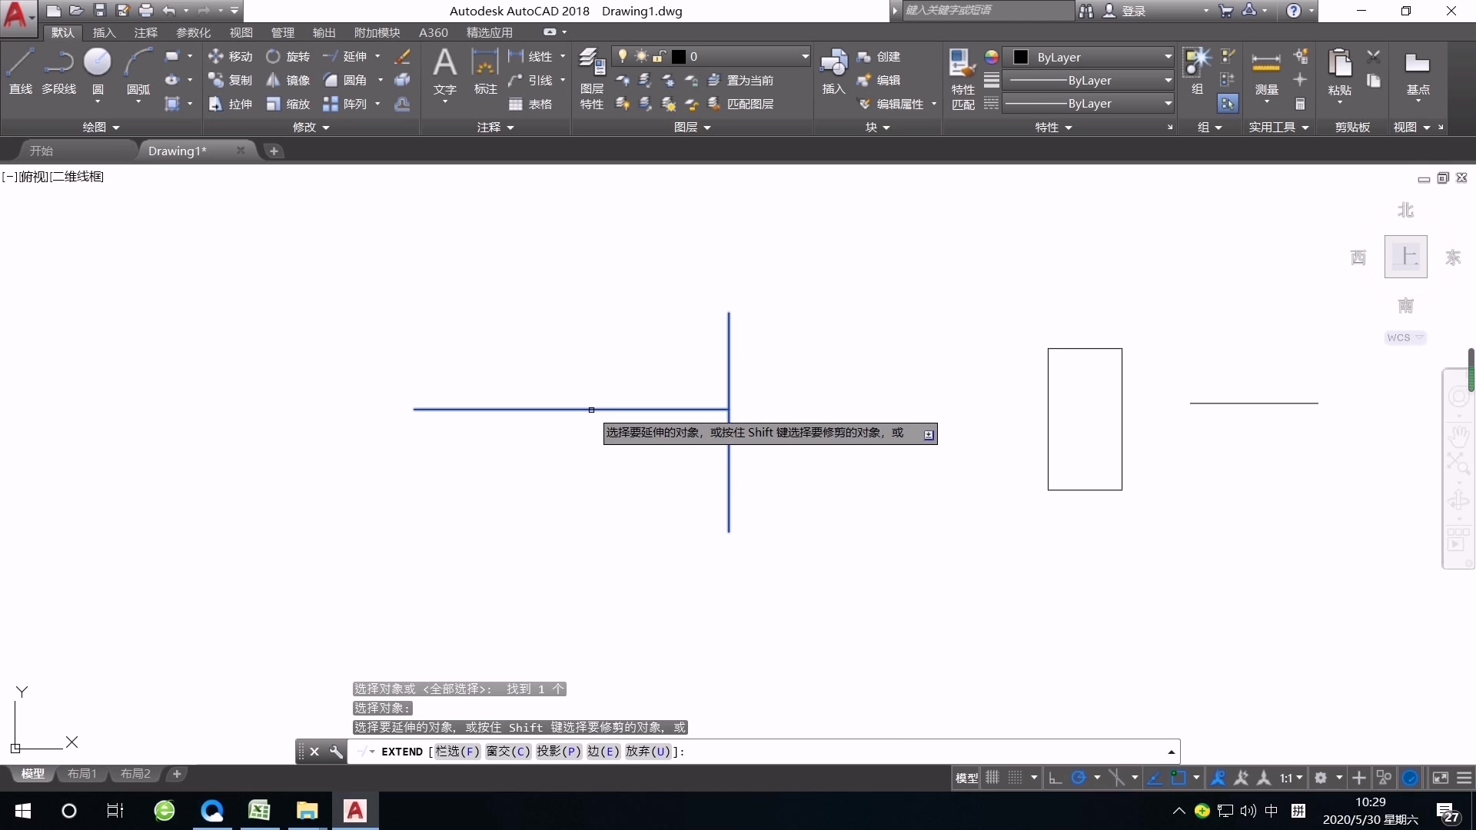Click the command line input field
The image size is (1476, 830).
pyautogui.click(x=922, y=752)
